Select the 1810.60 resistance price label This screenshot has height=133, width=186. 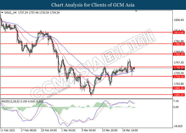pos(179,32)
